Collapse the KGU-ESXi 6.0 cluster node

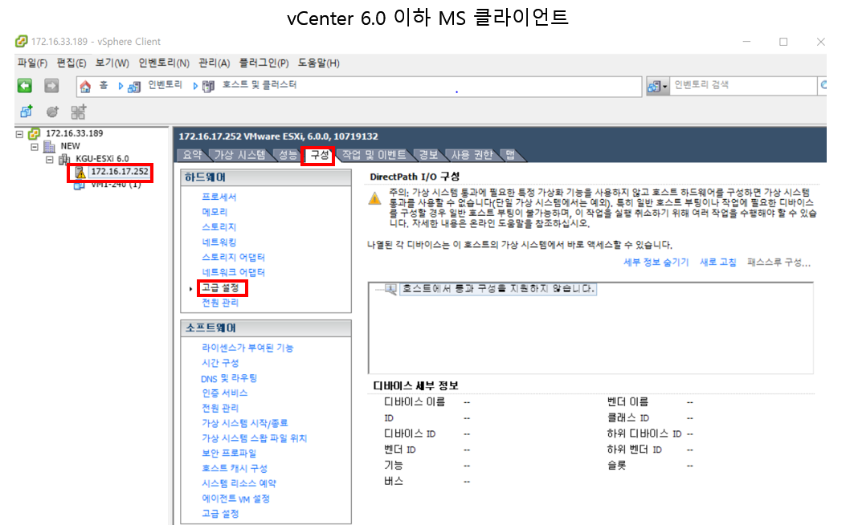50,159
